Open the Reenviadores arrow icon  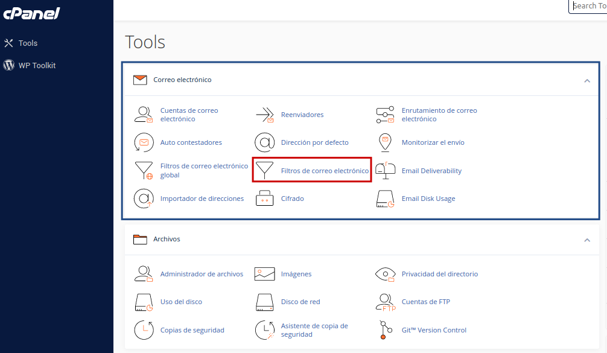pos(264,115)
